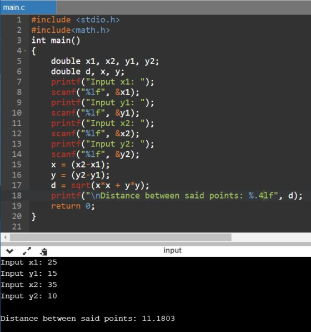Click the sqrt distance calculation line
This screenshot has height=332, width=311.
click(100, 186)
